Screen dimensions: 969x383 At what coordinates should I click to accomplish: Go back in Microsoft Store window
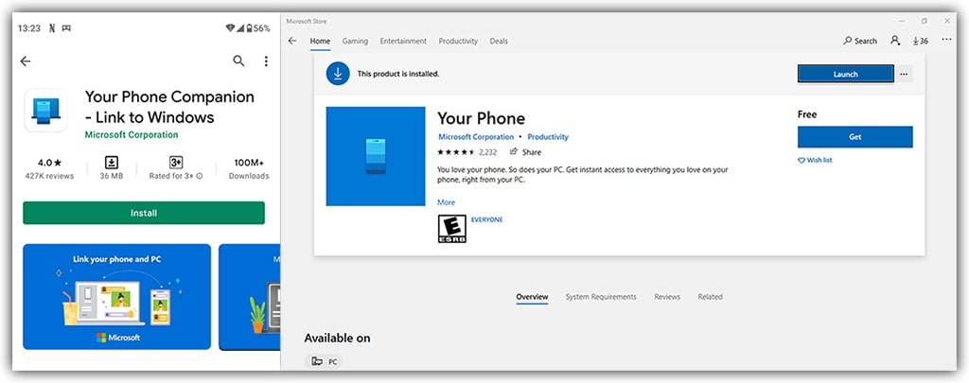292,41
